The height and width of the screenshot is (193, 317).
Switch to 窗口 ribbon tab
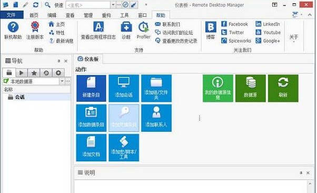[142, 15]
